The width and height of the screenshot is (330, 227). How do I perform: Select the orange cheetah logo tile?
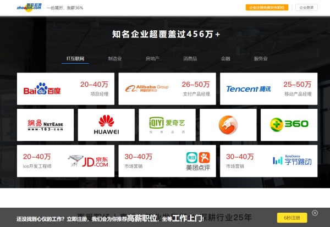[x=228, y=125]
